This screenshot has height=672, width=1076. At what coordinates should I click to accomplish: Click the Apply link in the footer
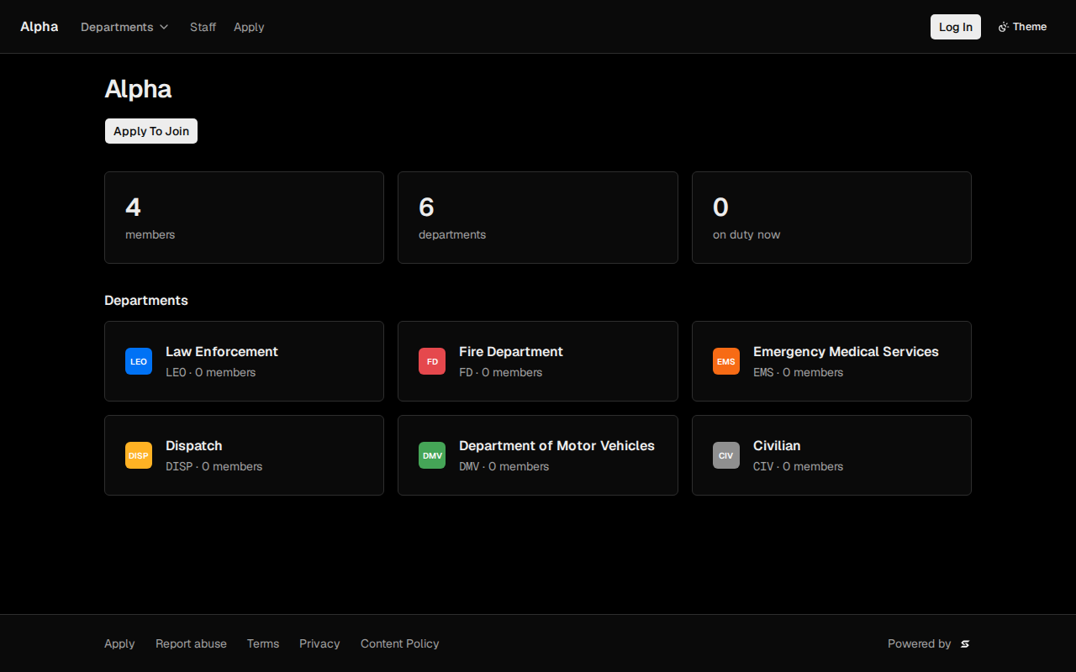coord(119,643)
